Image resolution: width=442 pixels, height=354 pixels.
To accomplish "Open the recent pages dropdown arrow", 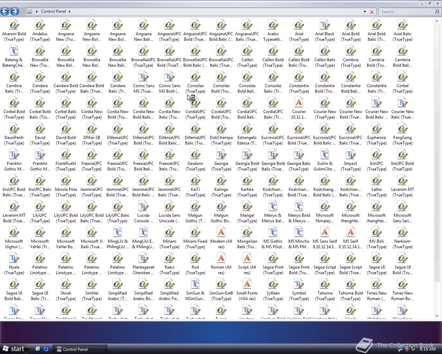I will coord(21,12).
